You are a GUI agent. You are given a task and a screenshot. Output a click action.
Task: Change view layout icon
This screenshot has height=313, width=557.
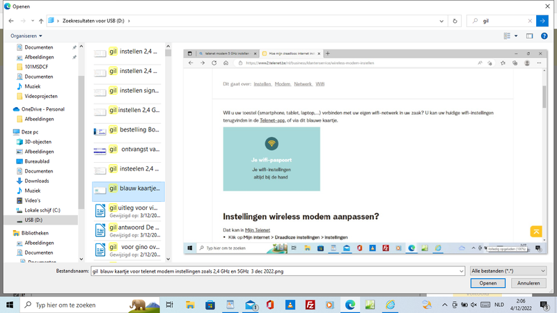point(507,36)
